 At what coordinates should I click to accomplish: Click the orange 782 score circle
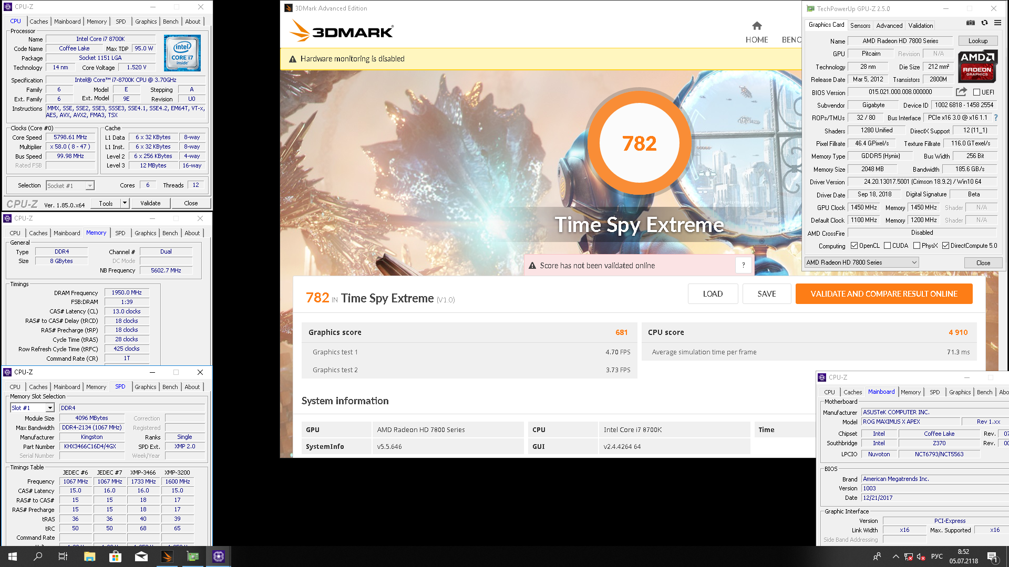coord(639,143)
